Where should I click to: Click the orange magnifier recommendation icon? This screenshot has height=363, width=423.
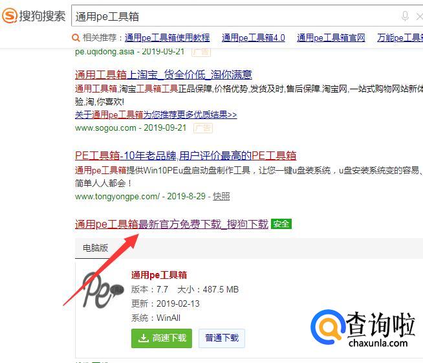(x=76, y=38)
